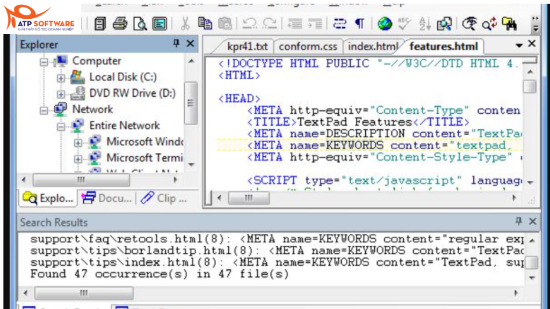Select the Cut icon on the toolbar
The width and height of the screenshot is (550, 309).
pyautogui.click(x=186, y=24)
